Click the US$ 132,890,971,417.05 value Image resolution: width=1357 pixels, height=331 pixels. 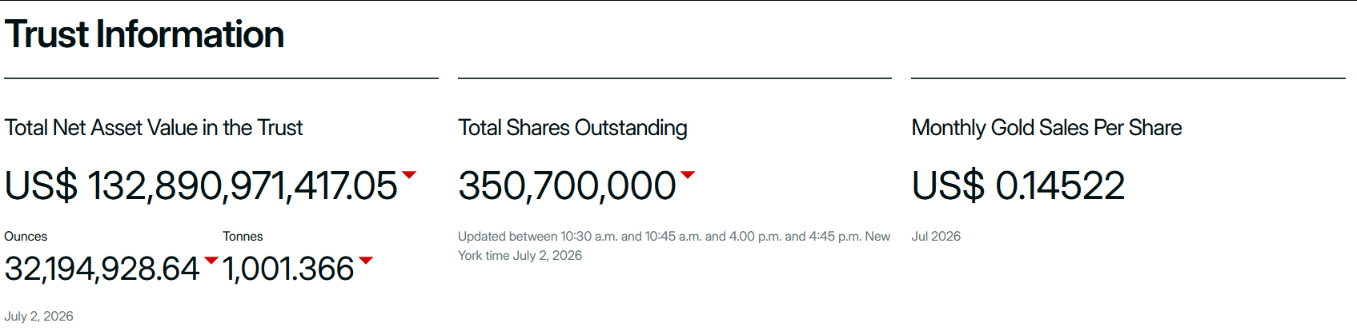tap(201, 185)
